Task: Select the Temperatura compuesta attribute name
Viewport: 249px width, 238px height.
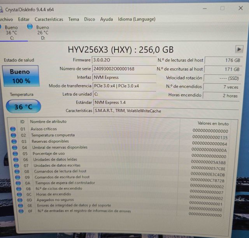Action: [53, 135]
